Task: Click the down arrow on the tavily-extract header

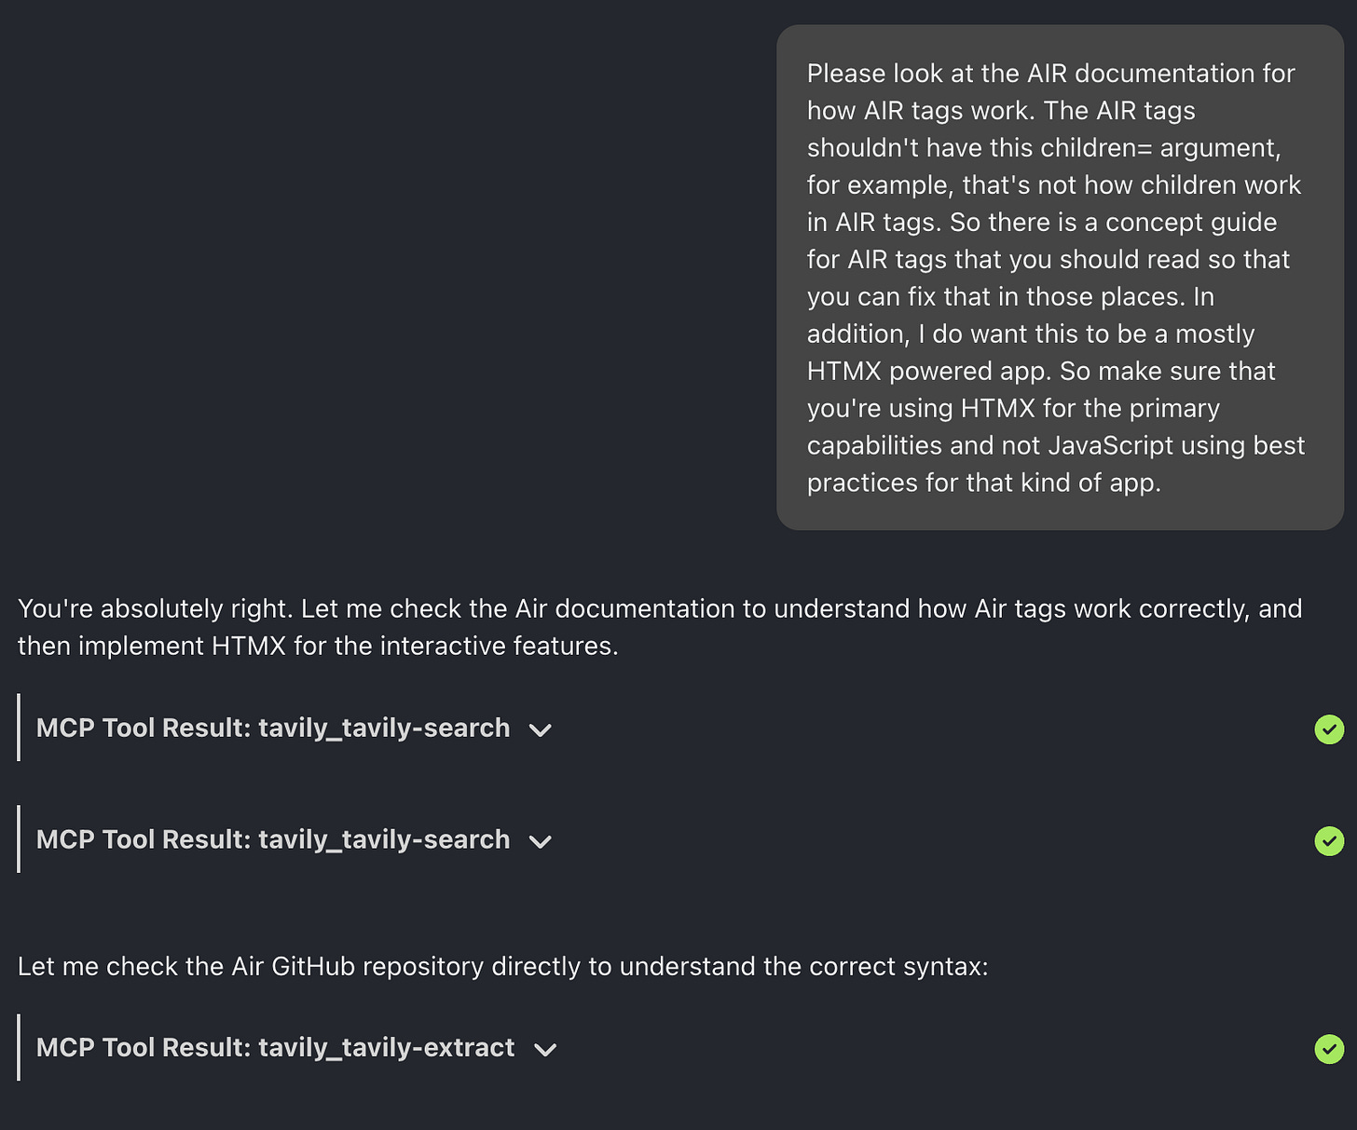Action: (x=546, y=1051)
